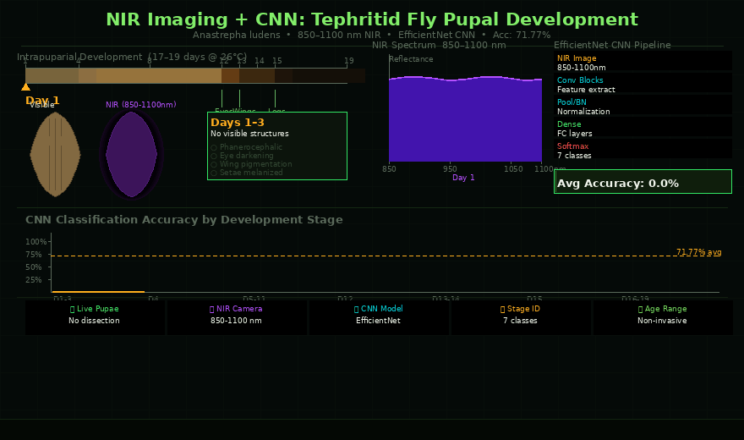
Task: Select the Dense FC layers stage
Action: pos(643,127)
